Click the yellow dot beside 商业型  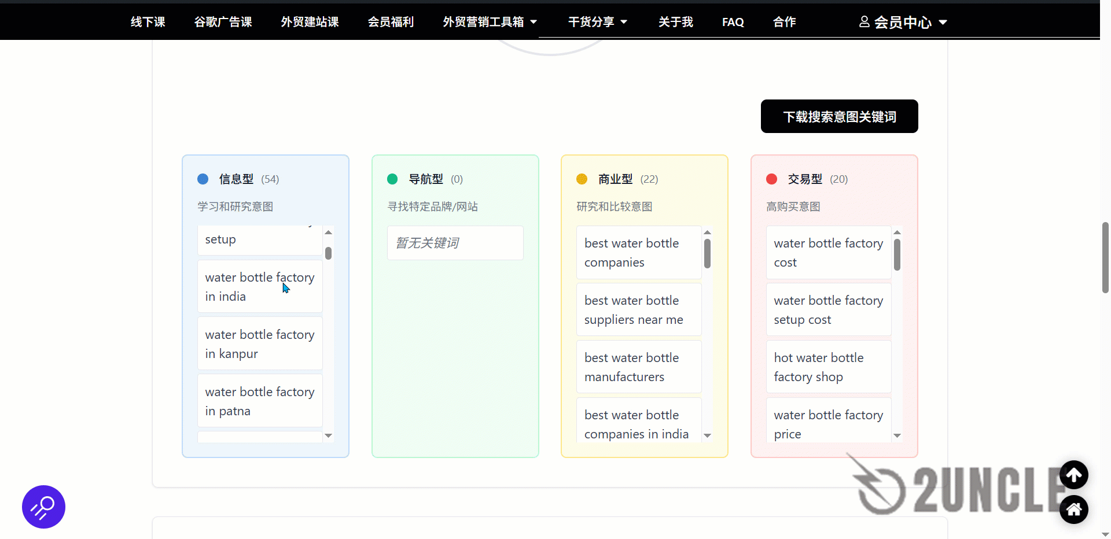coord(582,179)
